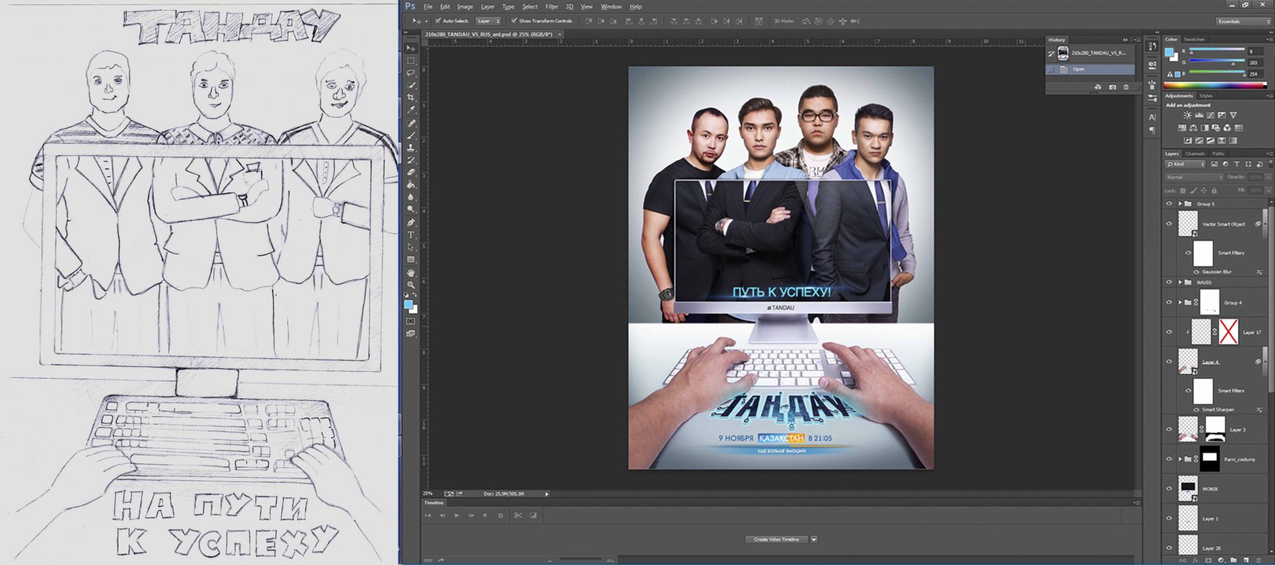The width and height of the screenshot is (1275, 565).
Task: Activate the Hand tool
Action: [411, 272]
